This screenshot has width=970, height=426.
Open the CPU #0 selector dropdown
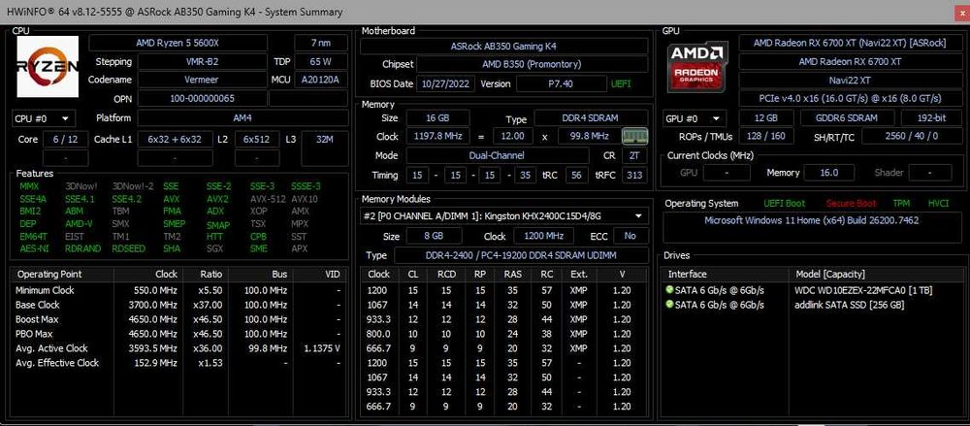point(44,118)
